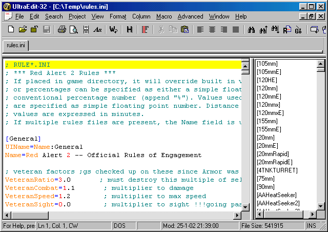Click the Open File folder icon

pos(23,30)
